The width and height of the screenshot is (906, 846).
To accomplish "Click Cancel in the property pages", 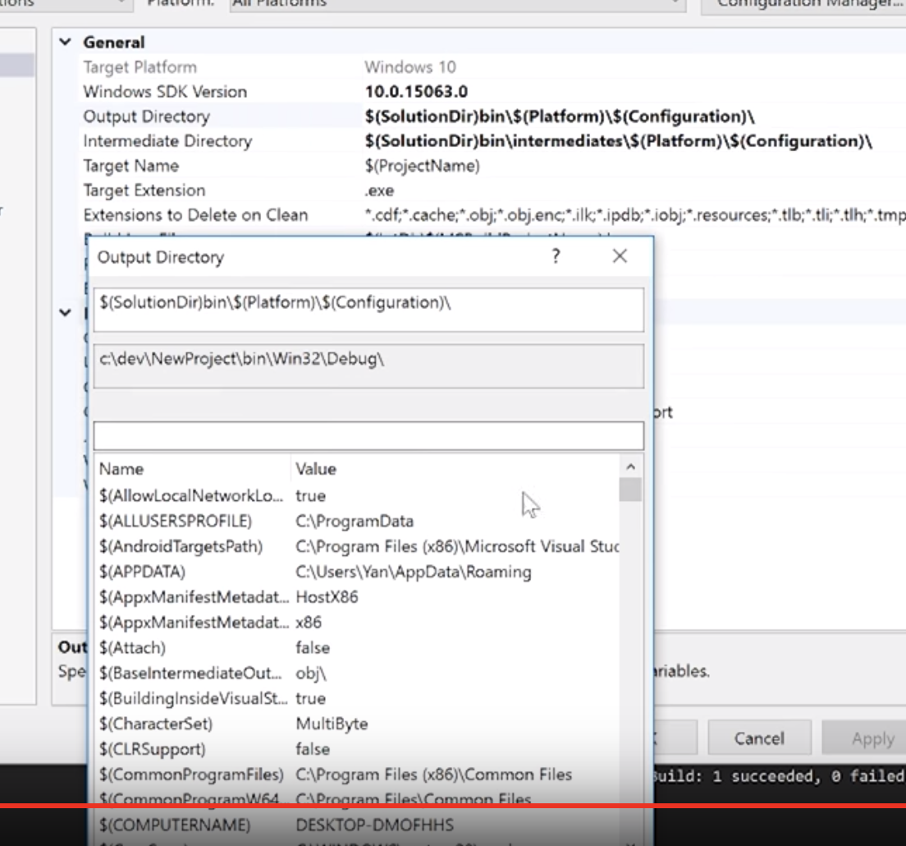I will click(x=759, y=738).
